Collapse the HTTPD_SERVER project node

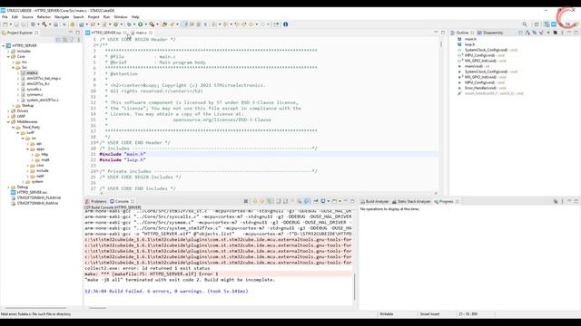pos(4,46)
